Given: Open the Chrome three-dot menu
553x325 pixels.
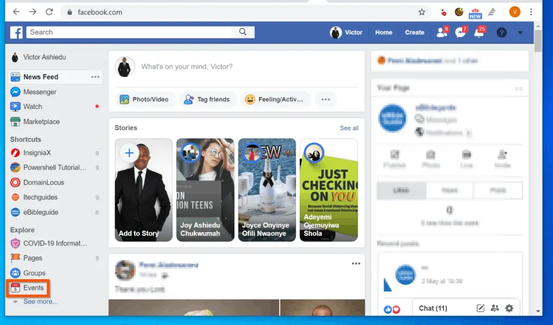Looking at the screenshot, I should pos(531,12).
